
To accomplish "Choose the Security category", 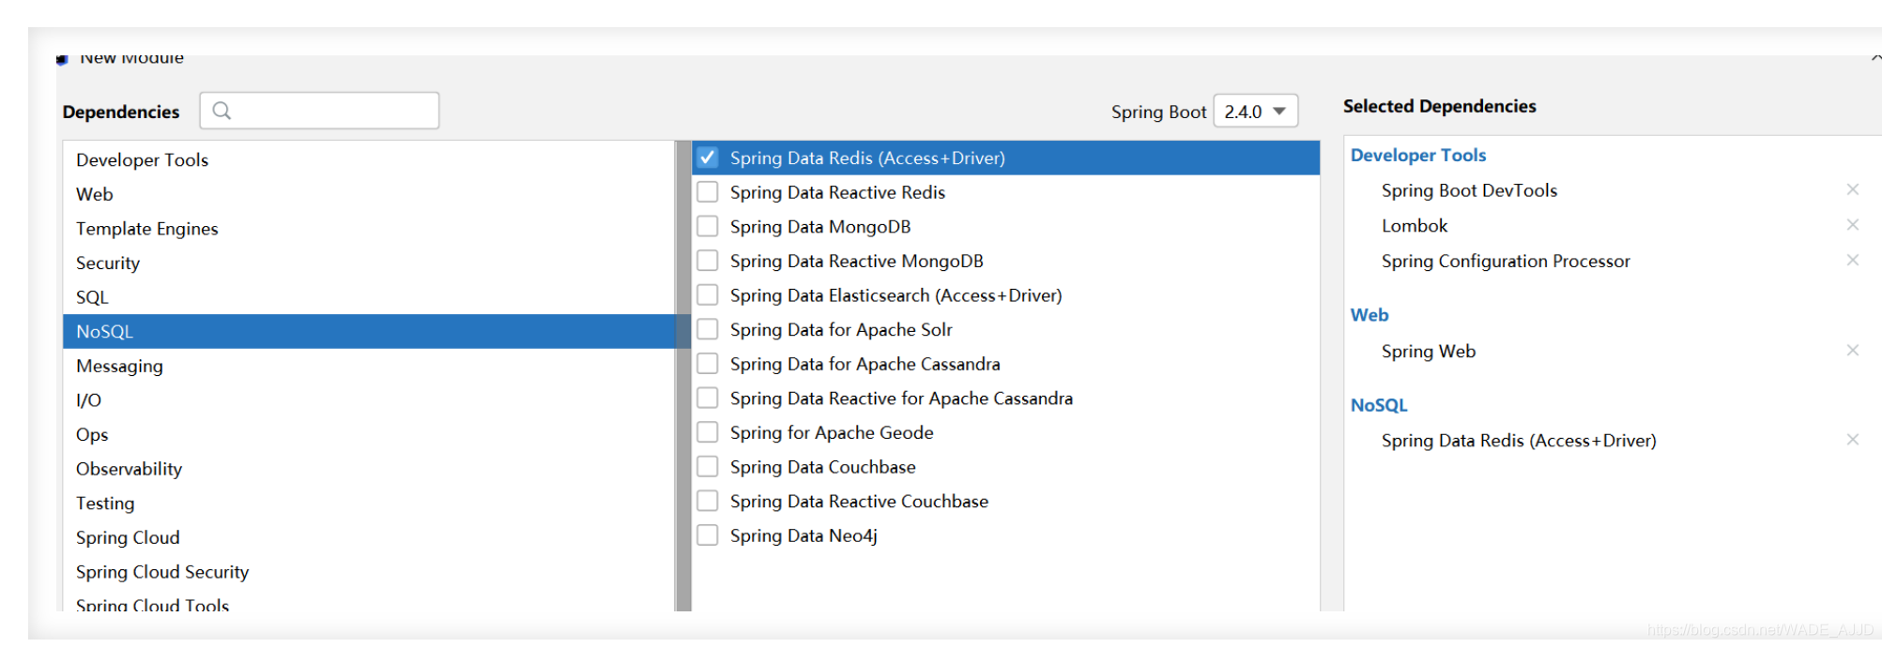I will (369, 263).
